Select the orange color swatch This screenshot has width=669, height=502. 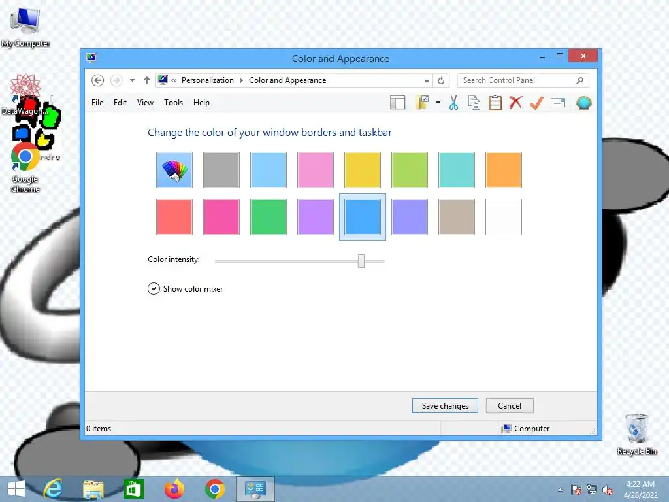(504, 170)
